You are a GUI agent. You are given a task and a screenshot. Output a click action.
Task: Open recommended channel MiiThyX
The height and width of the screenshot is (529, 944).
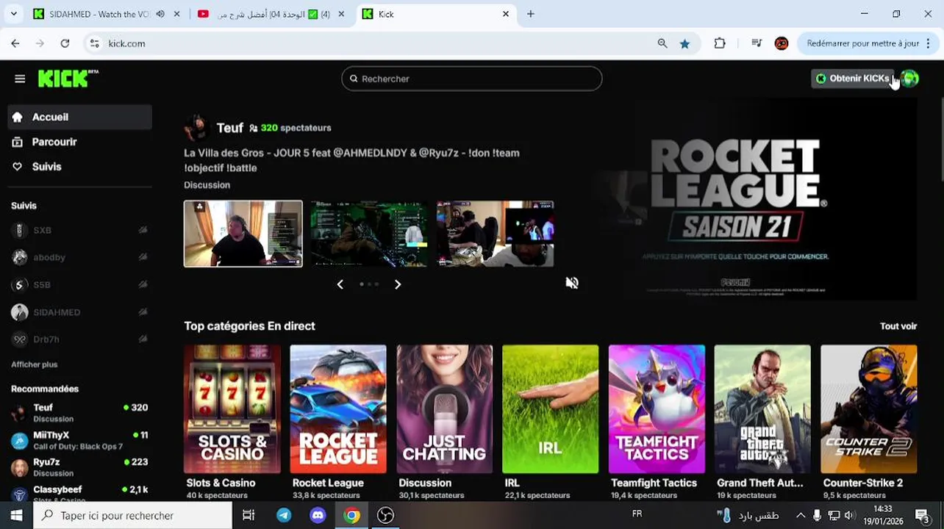point(79,440)
